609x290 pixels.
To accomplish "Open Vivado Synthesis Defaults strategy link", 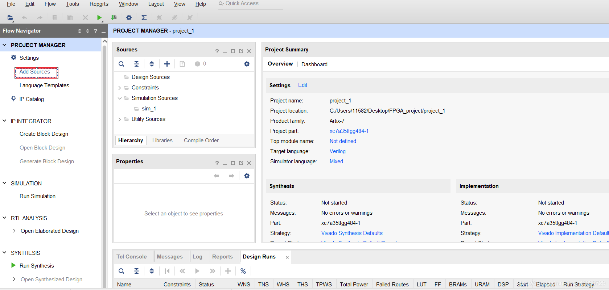I will point(352,233).
